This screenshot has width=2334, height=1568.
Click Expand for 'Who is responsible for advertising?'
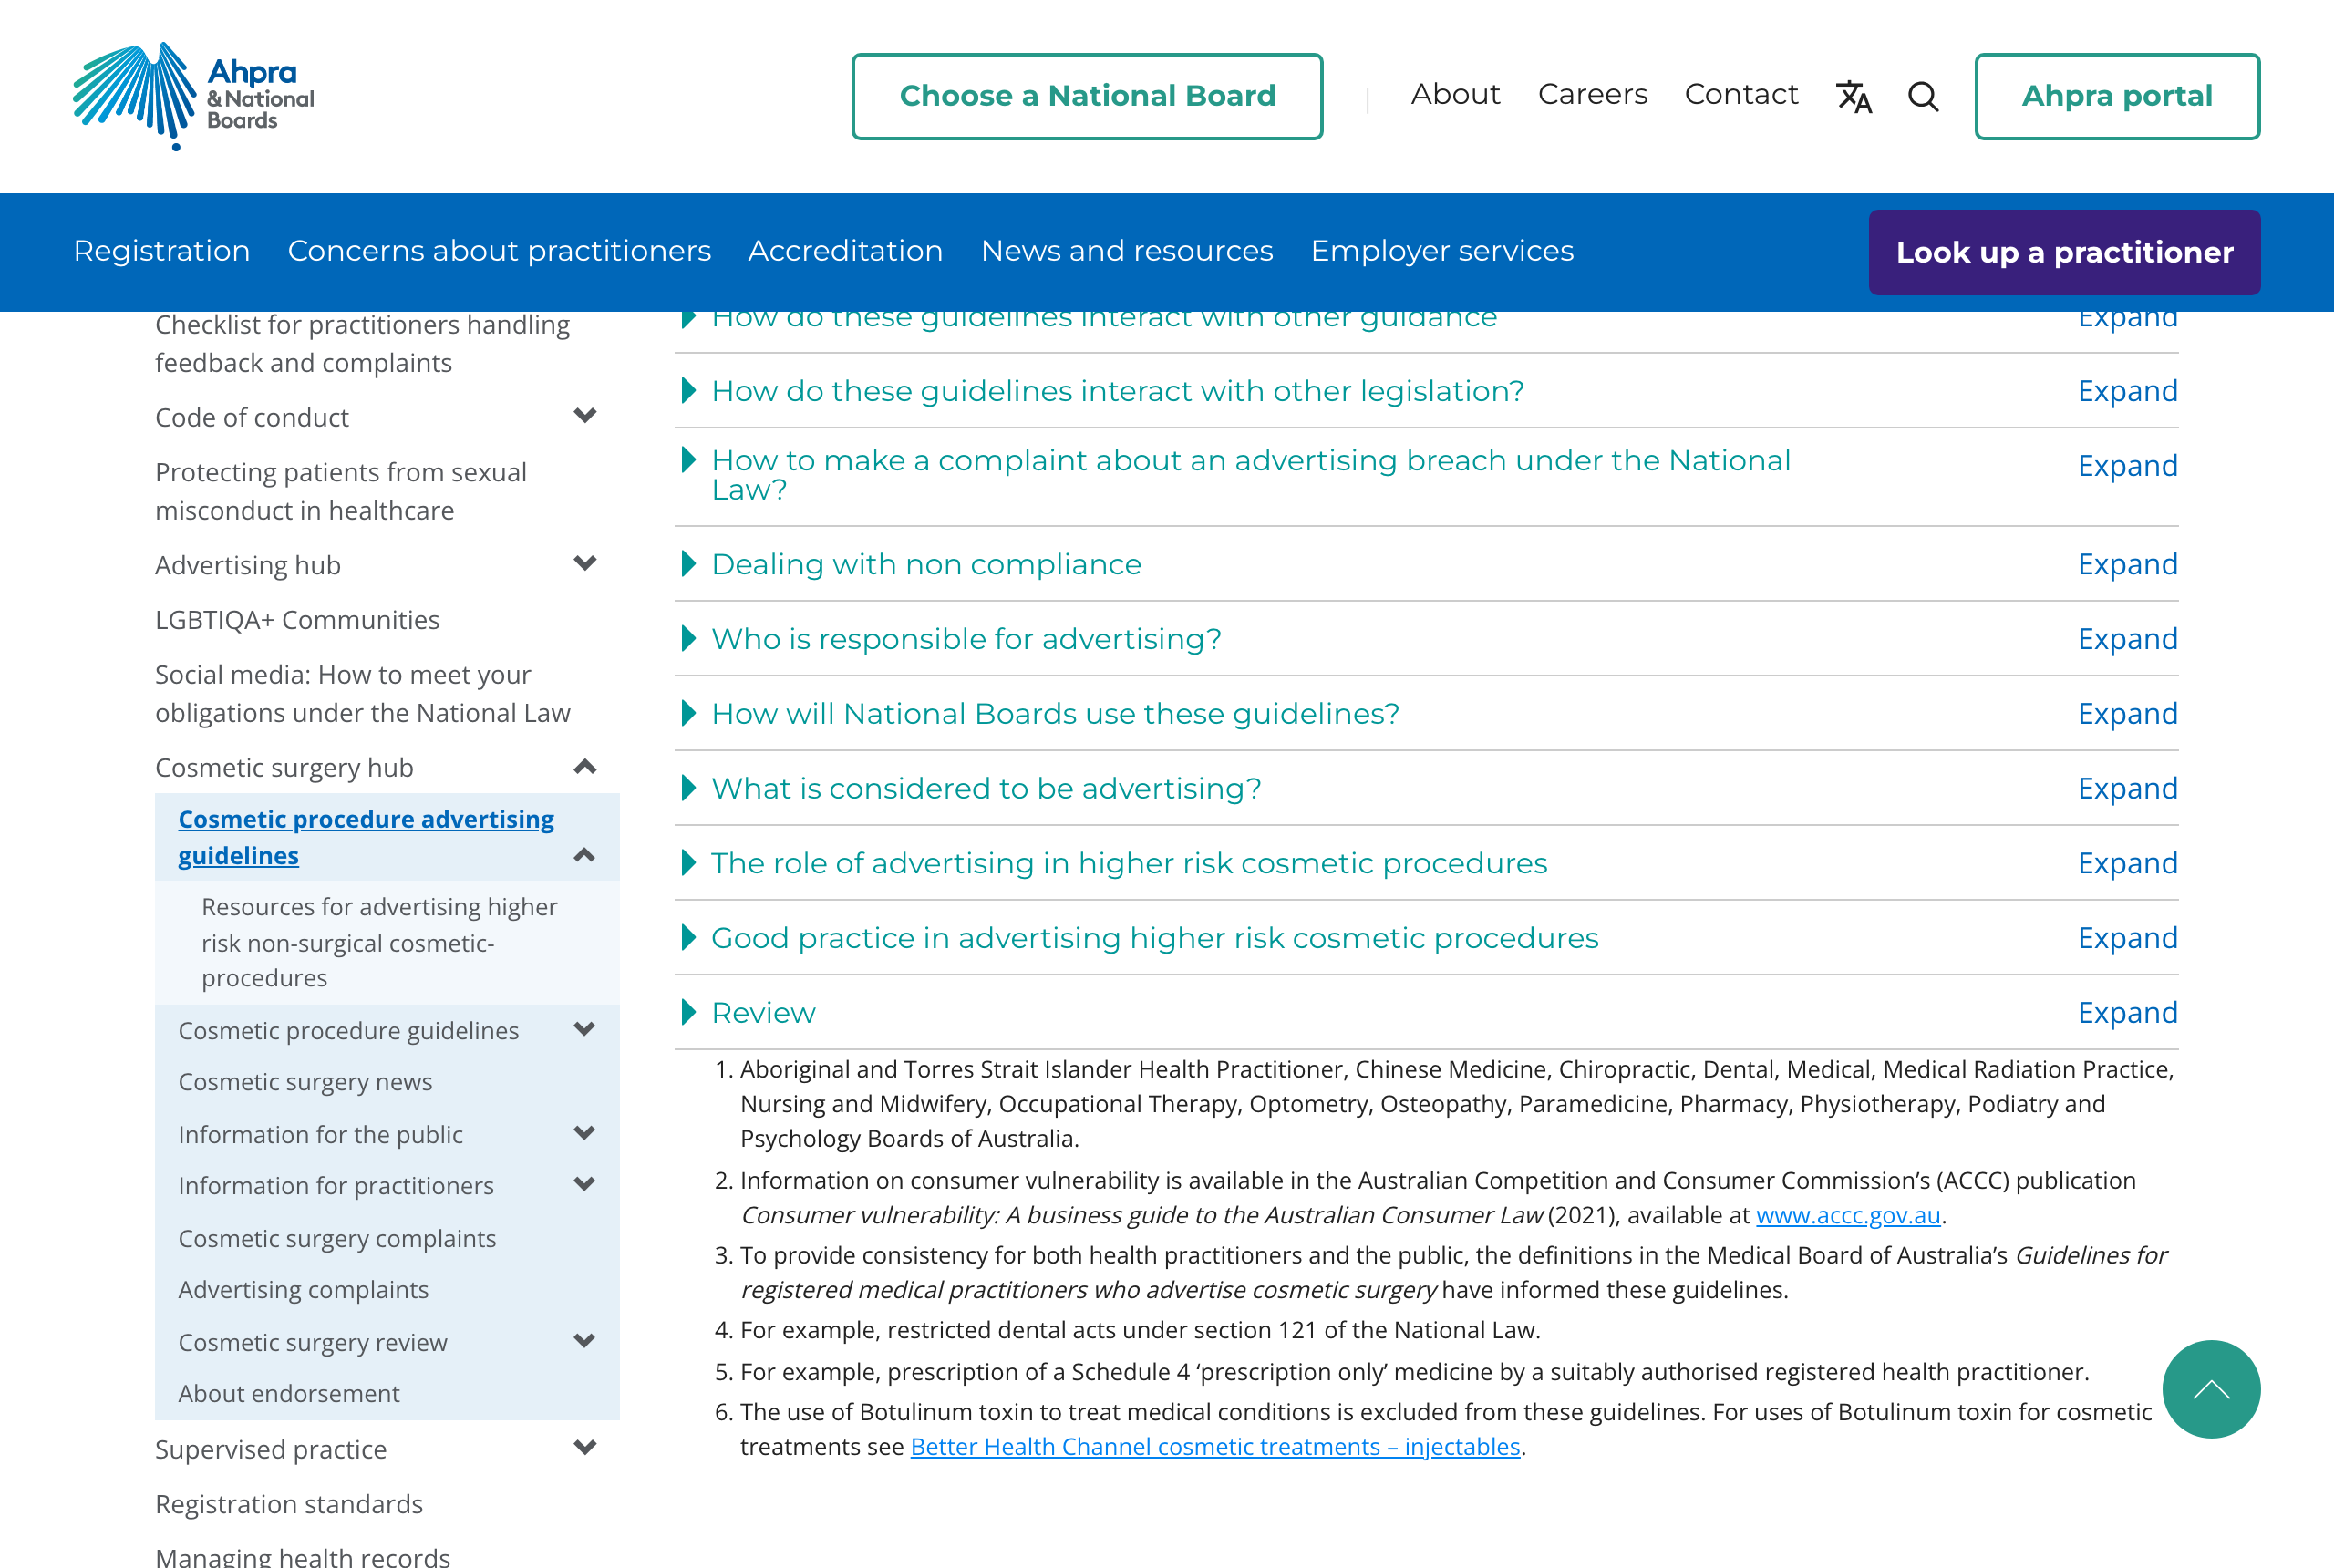point(2127,639)
